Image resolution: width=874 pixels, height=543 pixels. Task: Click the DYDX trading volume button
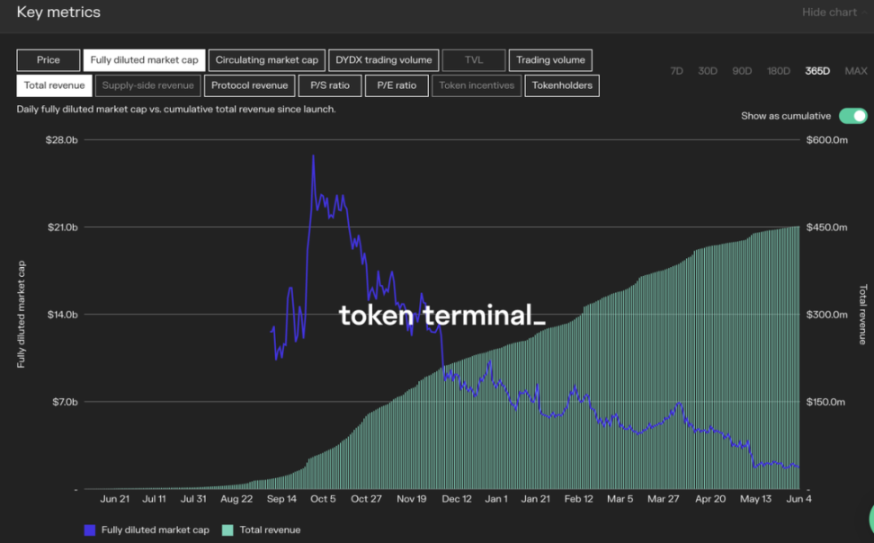384,60
